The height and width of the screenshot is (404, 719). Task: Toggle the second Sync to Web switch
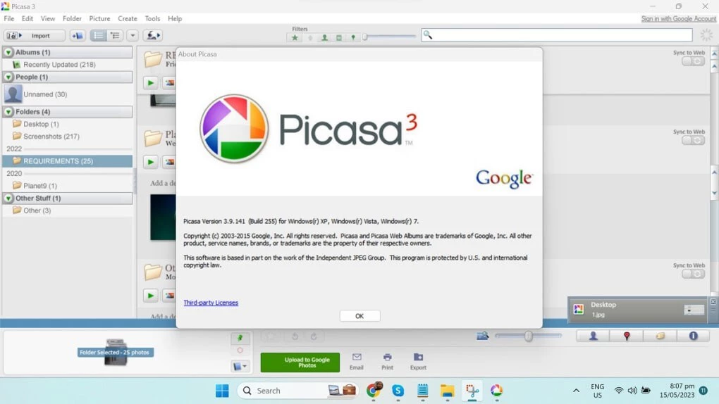[692, 140]
